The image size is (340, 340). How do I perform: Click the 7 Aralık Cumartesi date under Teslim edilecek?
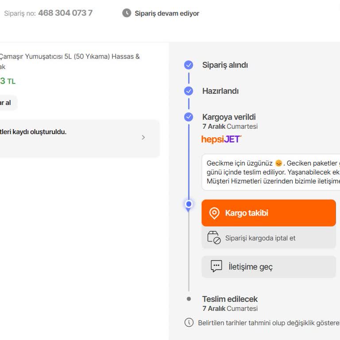[230, 309]
